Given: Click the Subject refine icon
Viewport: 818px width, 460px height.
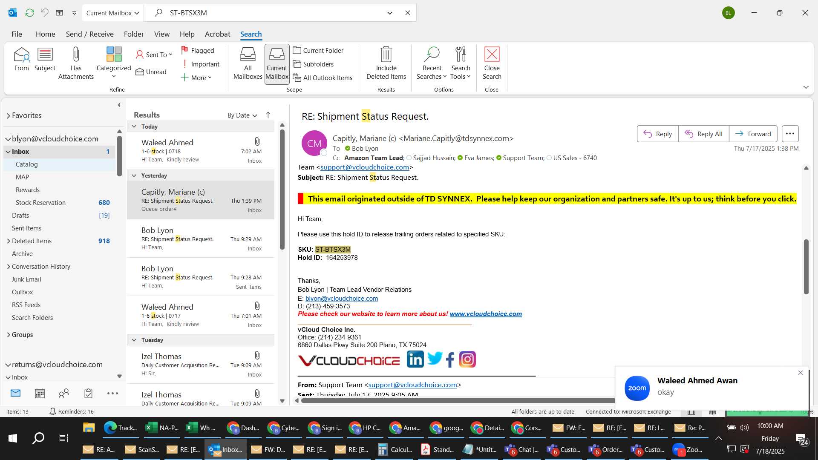Looking at the screenshot, I should coord(45,60).
